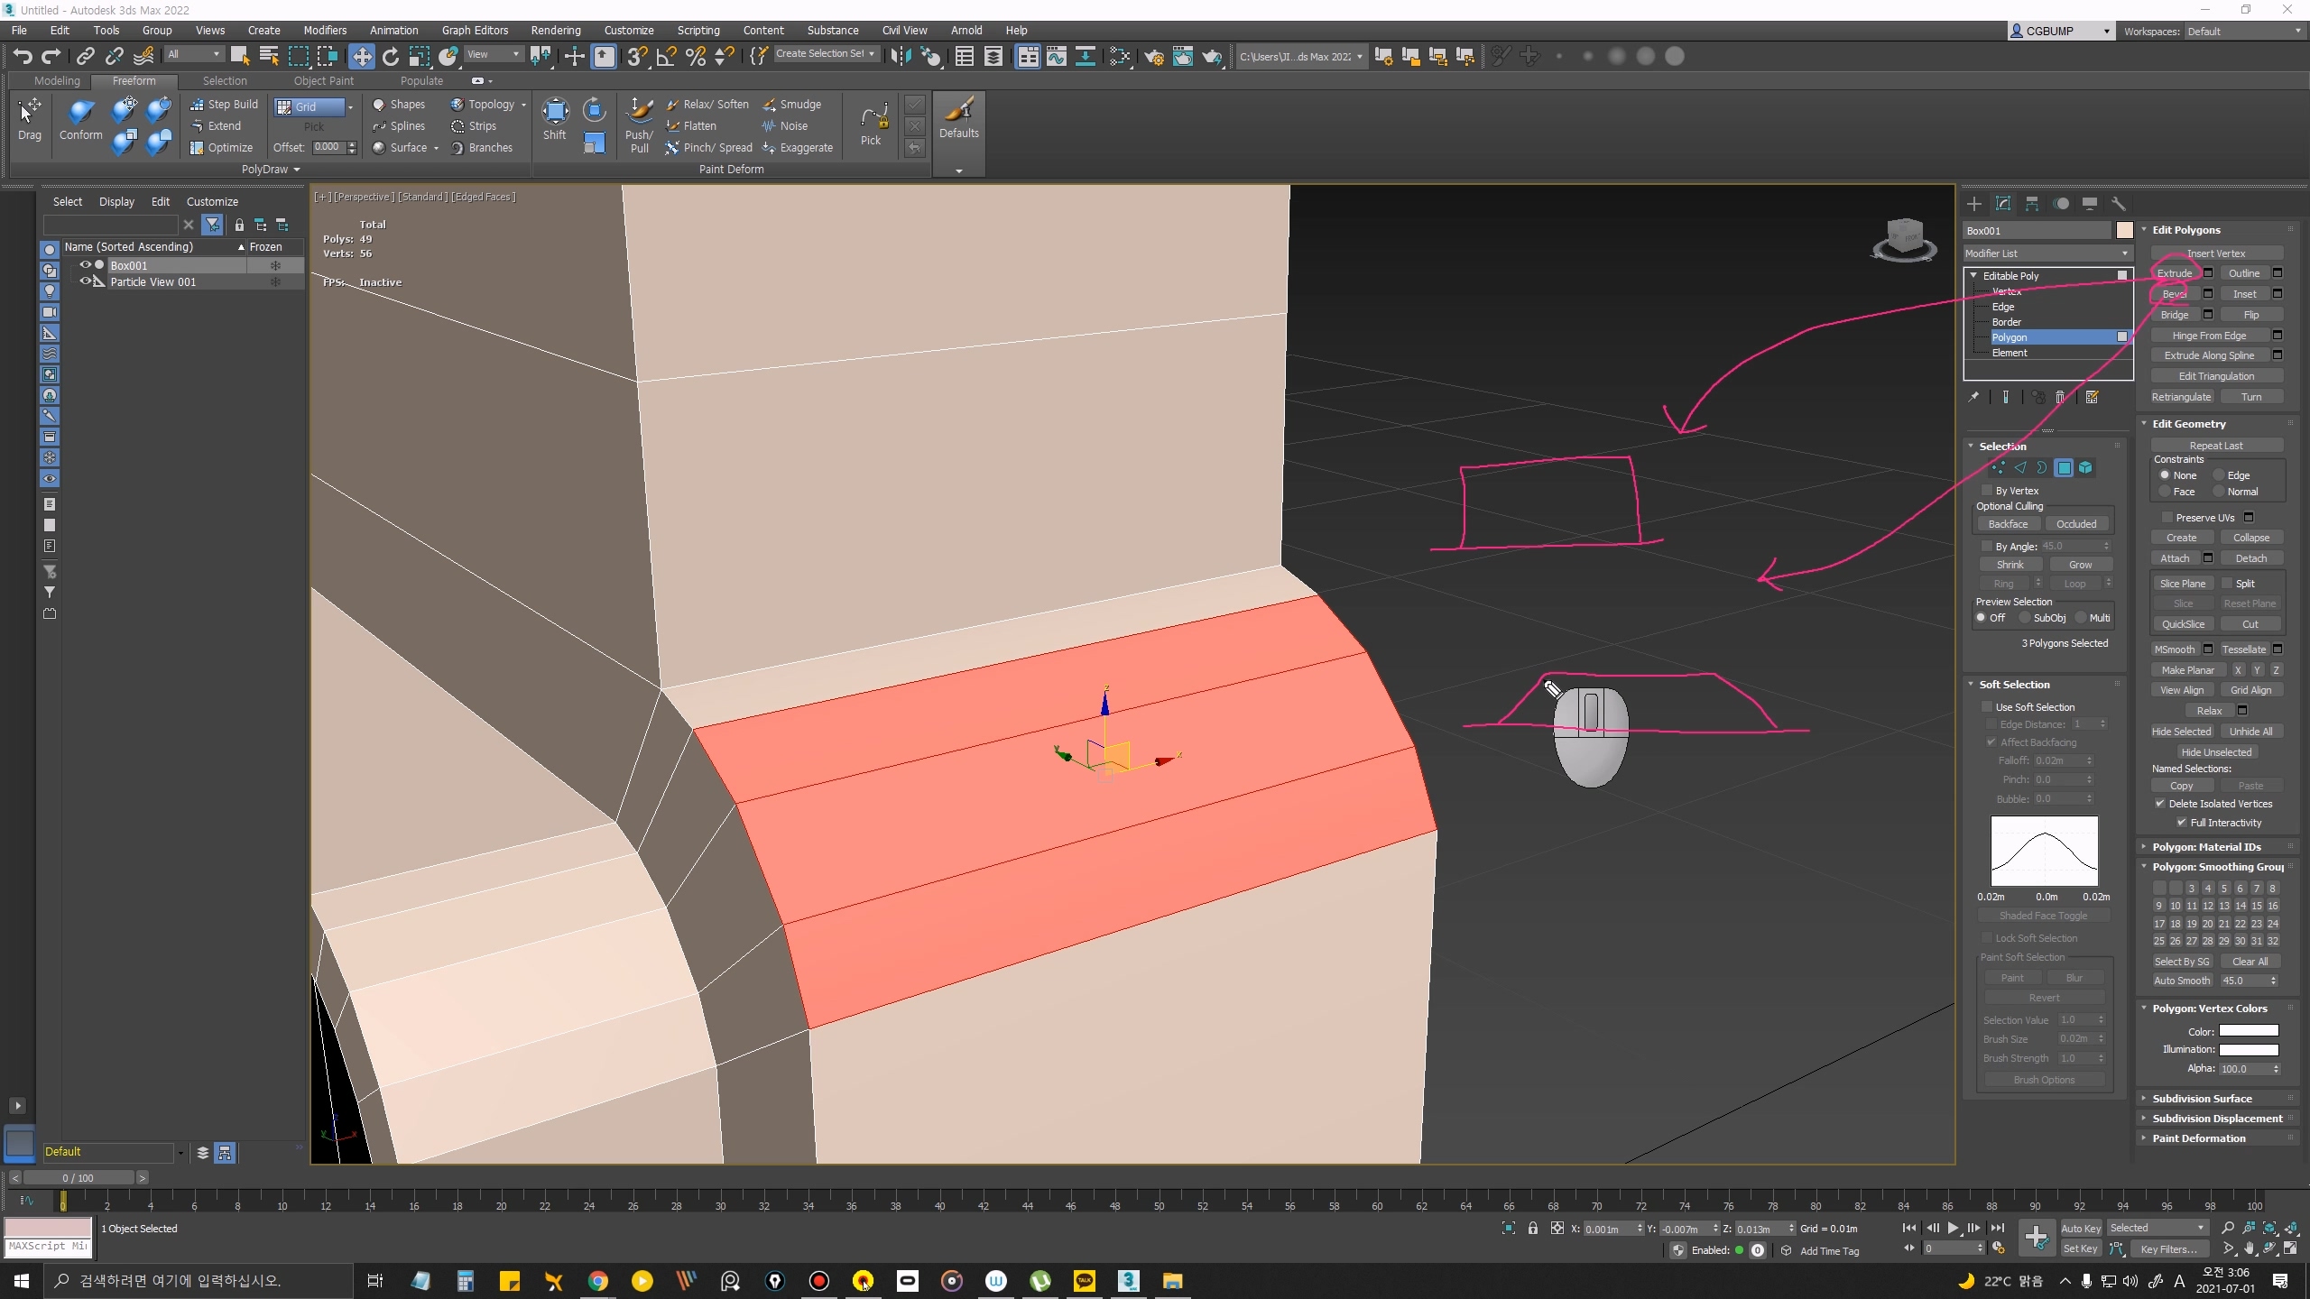Click the Select and Move tool
The image size is (2310, 1299).
(361, 57)
